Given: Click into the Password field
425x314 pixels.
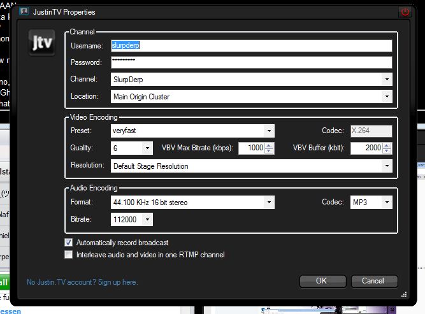Looking at the screenshot, I should (x=251, y=62).
